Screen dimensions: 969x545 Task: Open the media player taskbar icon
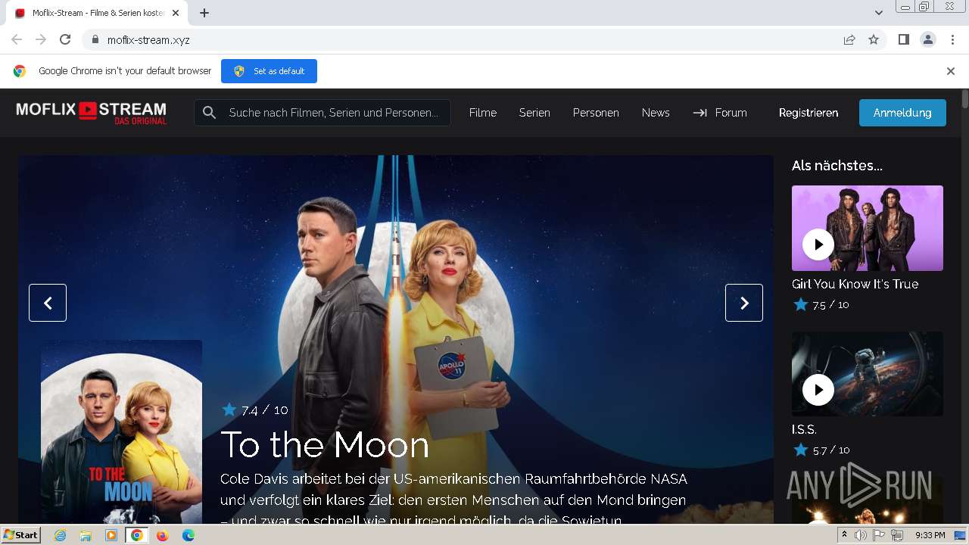click(111, 535)
